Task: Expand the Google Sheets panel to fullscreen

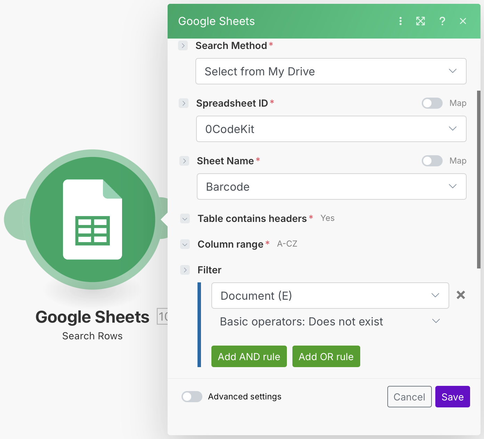Action: tap(421, 21)
